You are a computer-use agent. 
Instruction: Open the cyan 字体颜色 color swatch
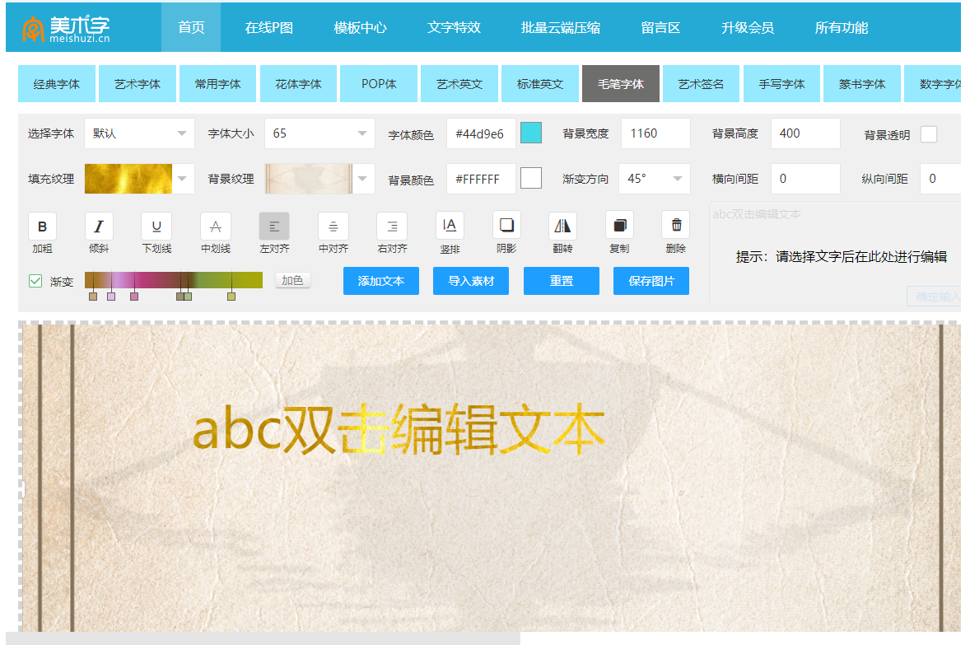click(x=531, y=133)
